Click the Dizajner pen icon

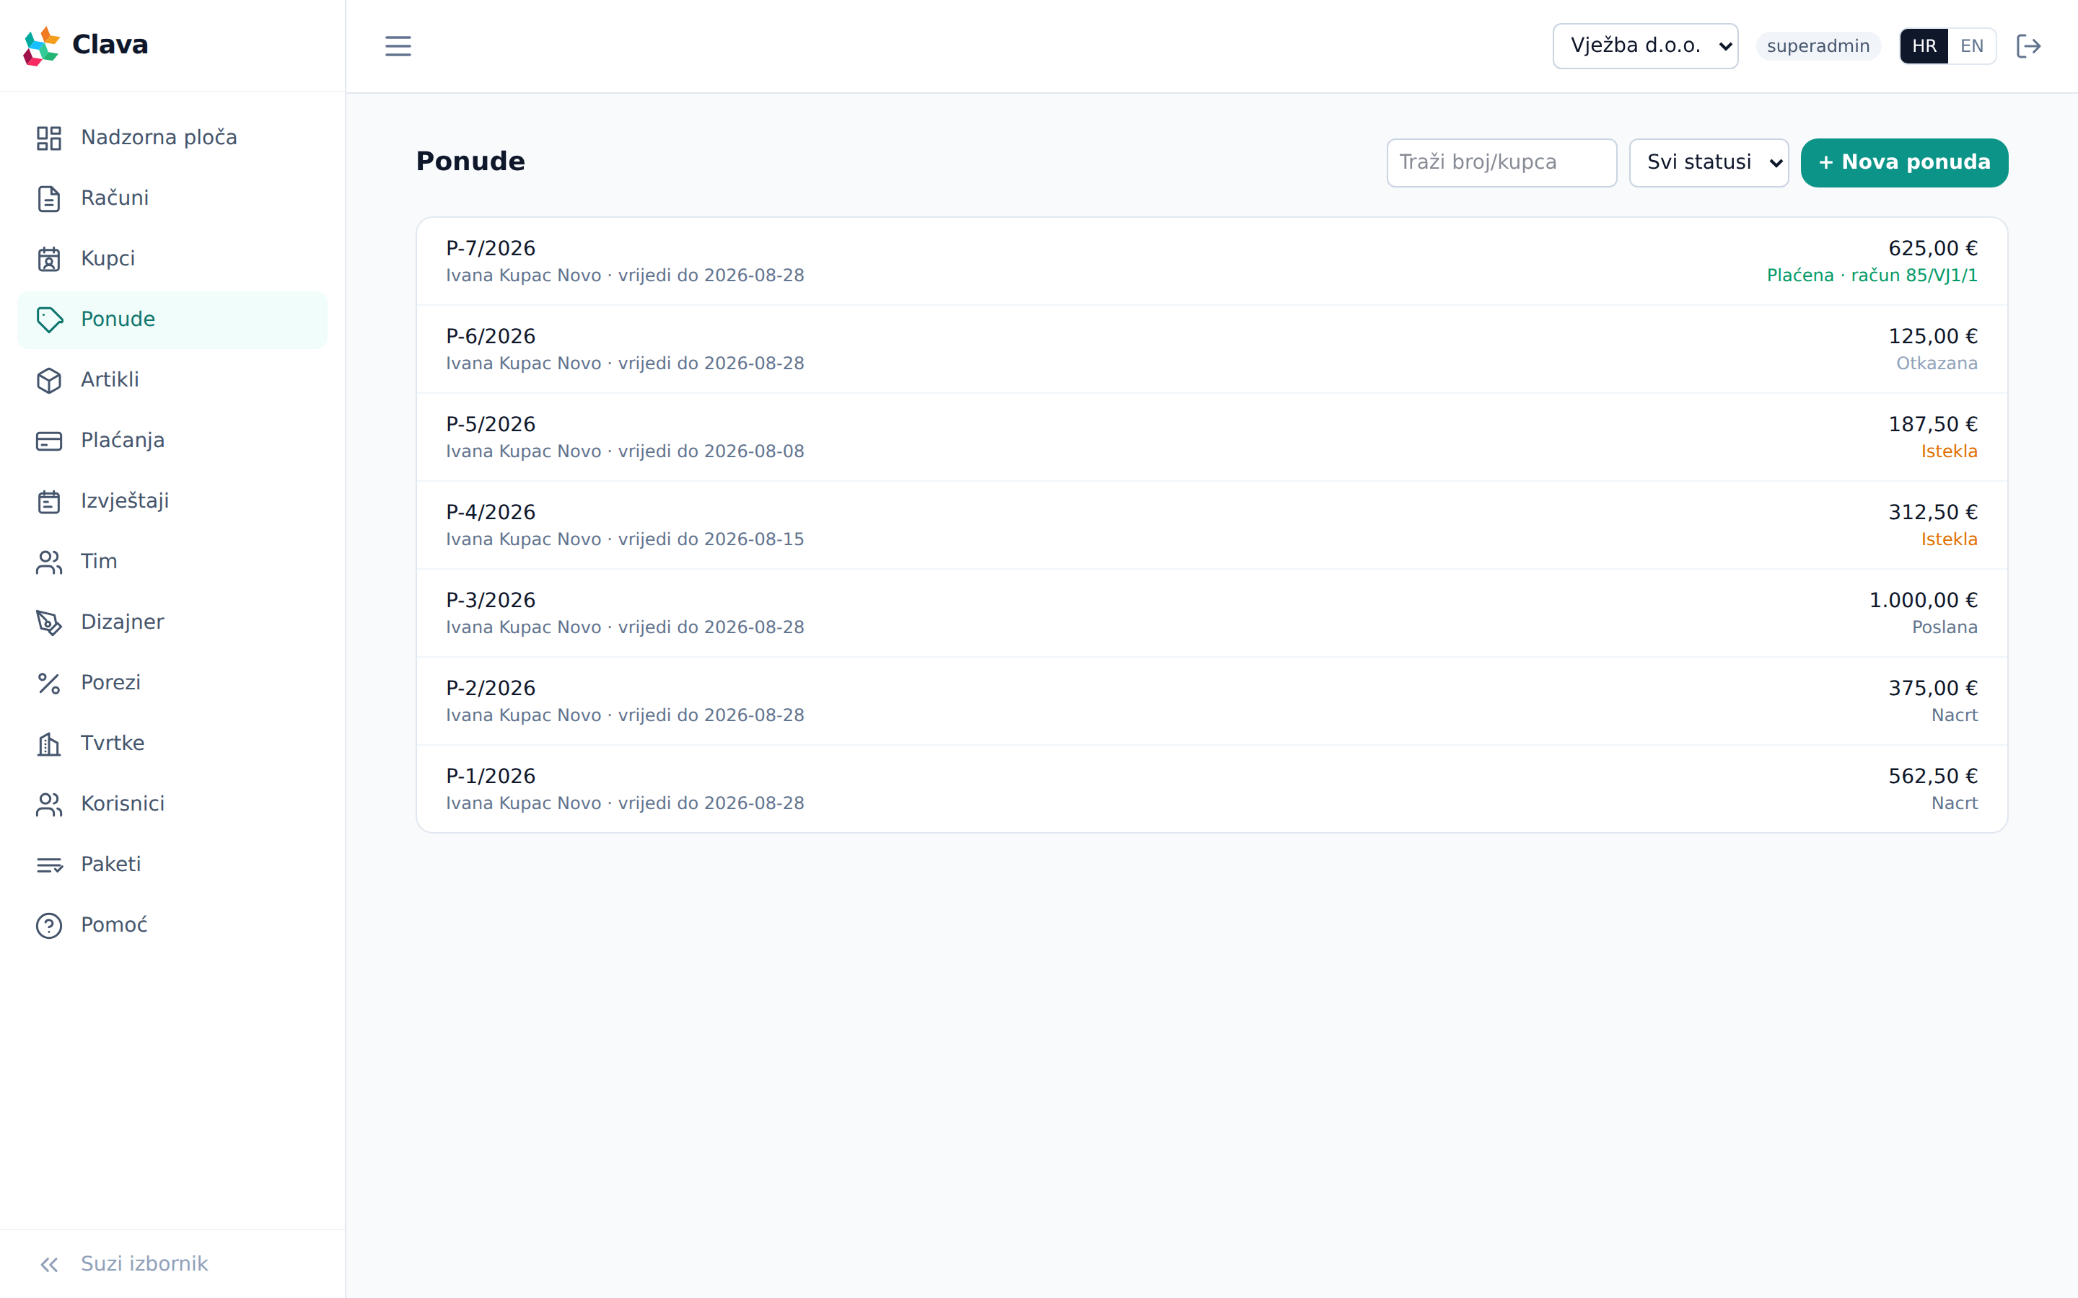pyautogui.click(x=49, y=622)
